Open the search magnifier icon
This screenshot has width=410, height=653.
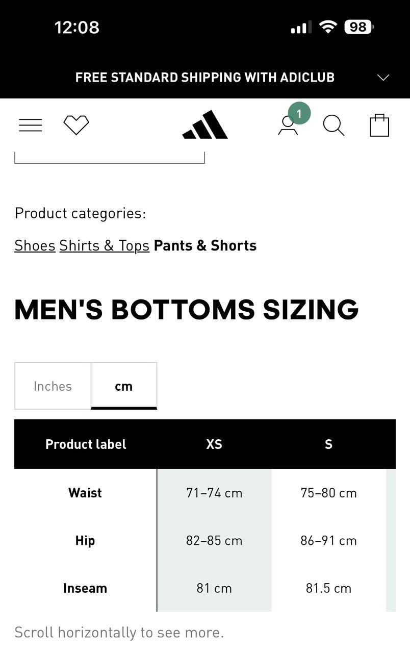[334, 125]
